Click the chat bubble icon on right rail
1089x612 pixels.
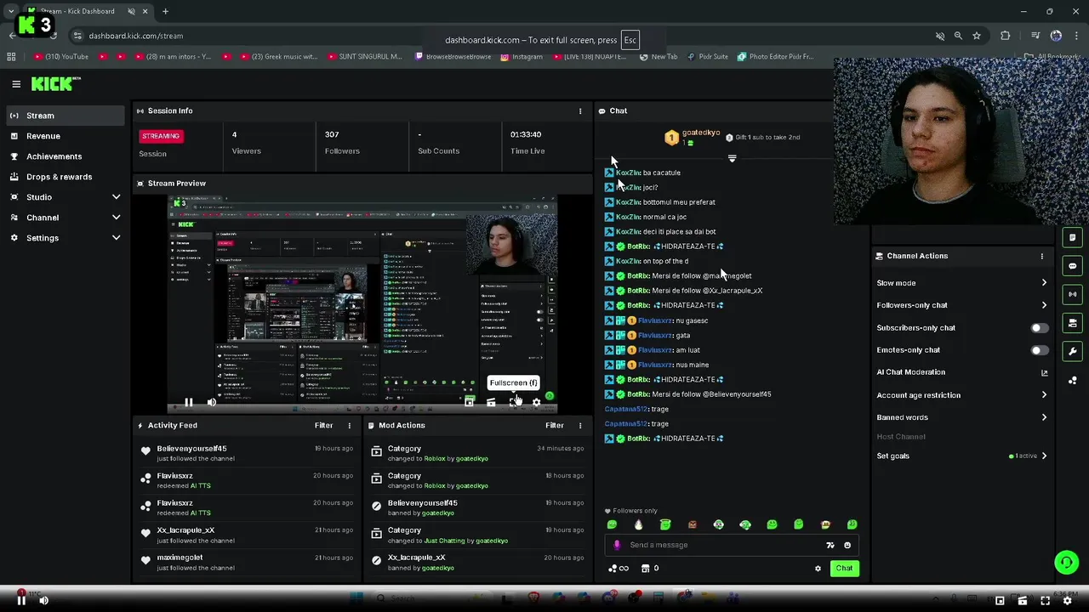click(1073, 266)
